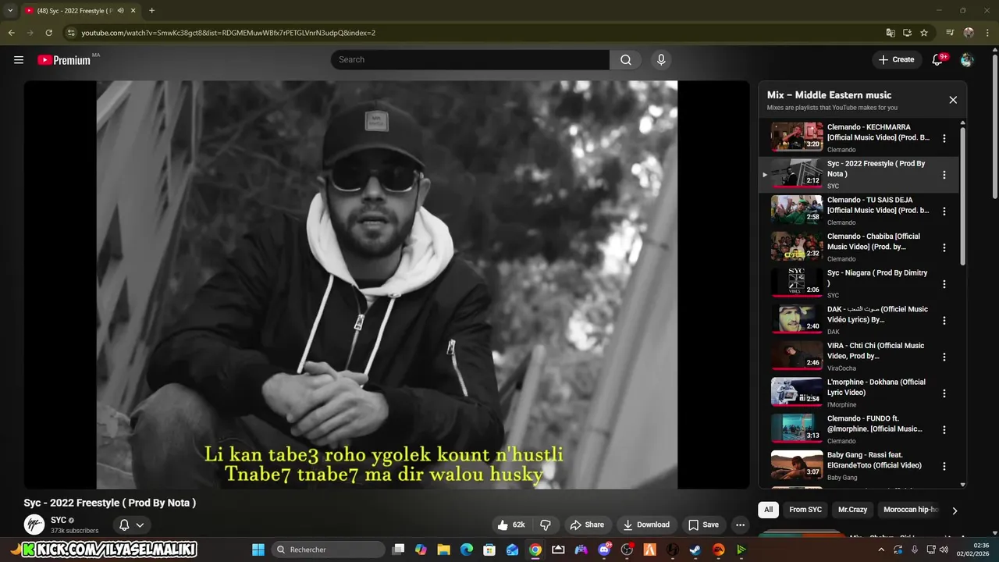
Task: Click the search magnifier button
Action: 626,60
